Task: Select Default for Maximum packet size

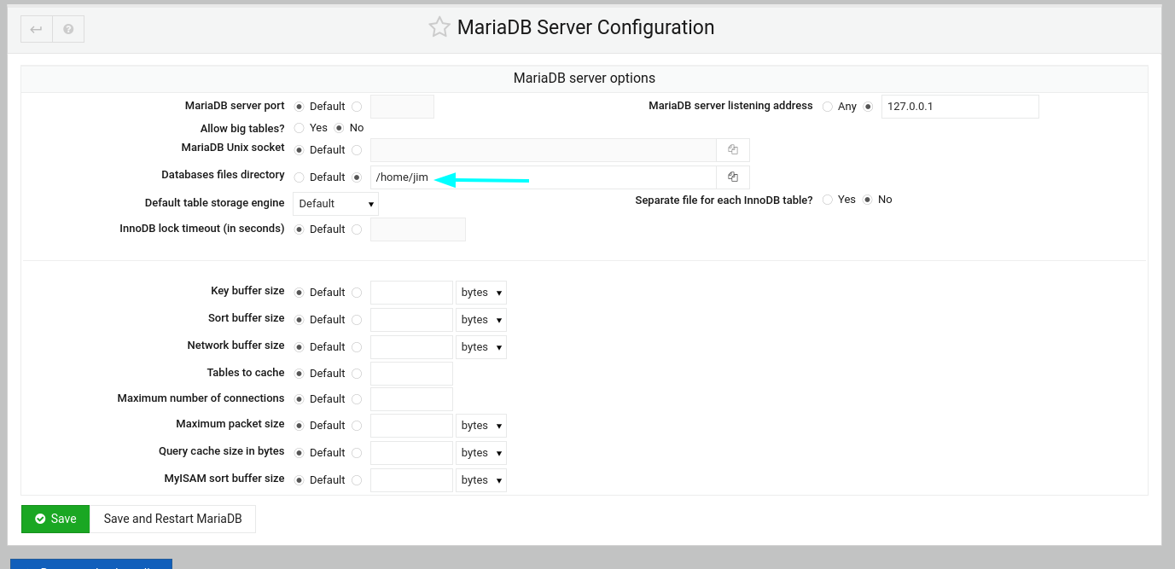Action: pos(299,426)
